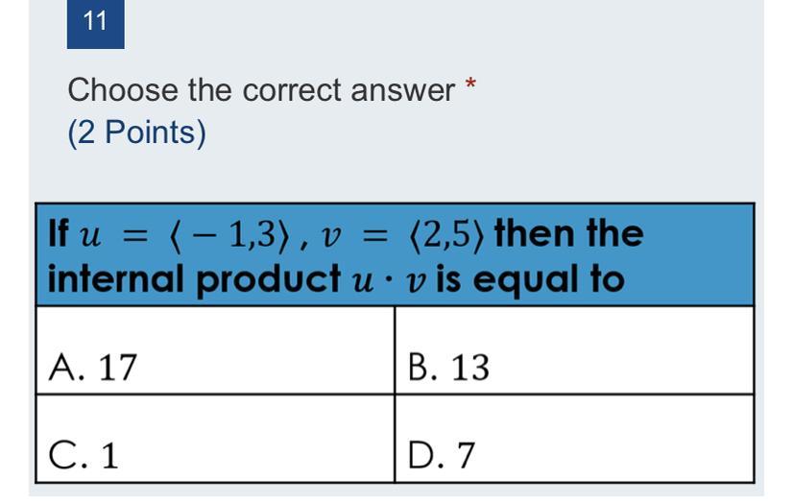Click the question number 11 badge
Screen dimensions: 793x503
coord(96,23)
